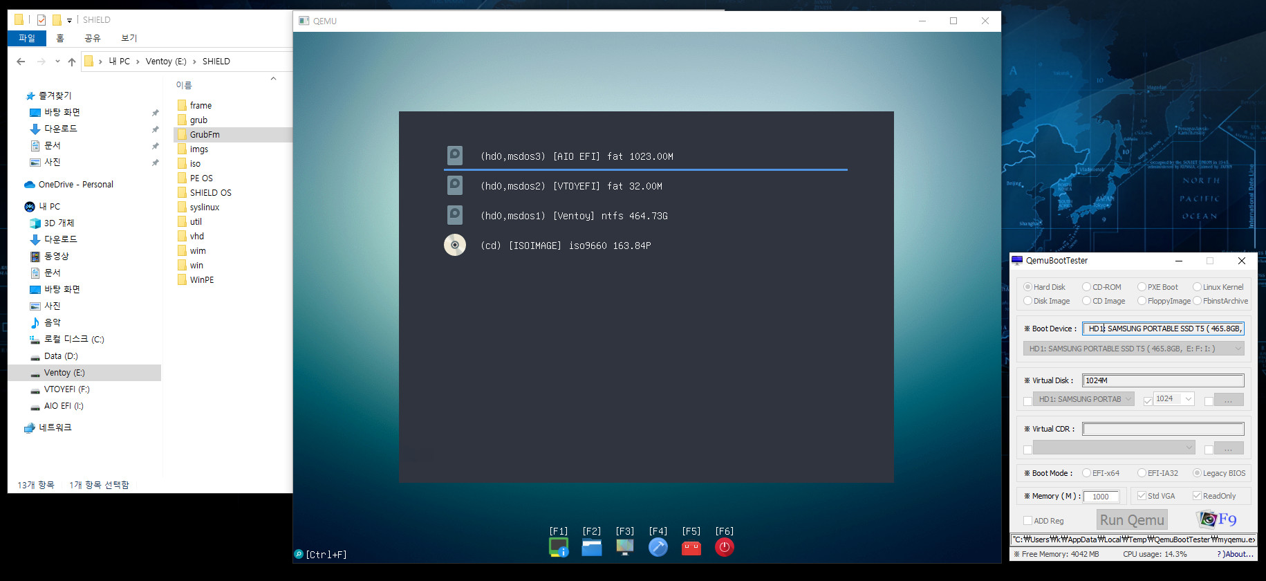Select Ventoy (E:) drive in sidebar
The image size is (1266, 581).
coord(84,373)
